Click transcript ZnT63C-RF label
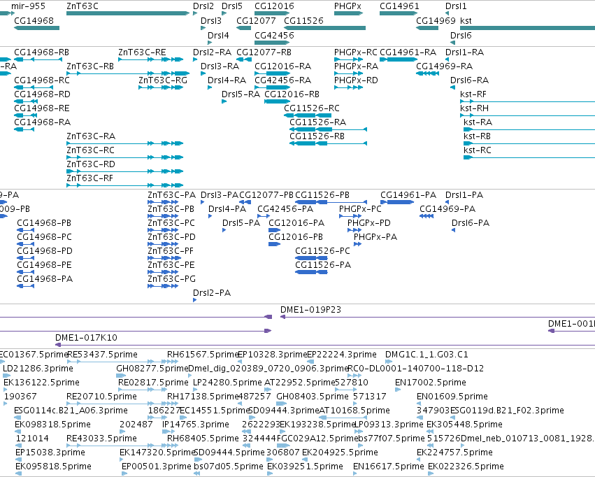Viewport: 595px width, 477px height. click(x=90, y=178)
